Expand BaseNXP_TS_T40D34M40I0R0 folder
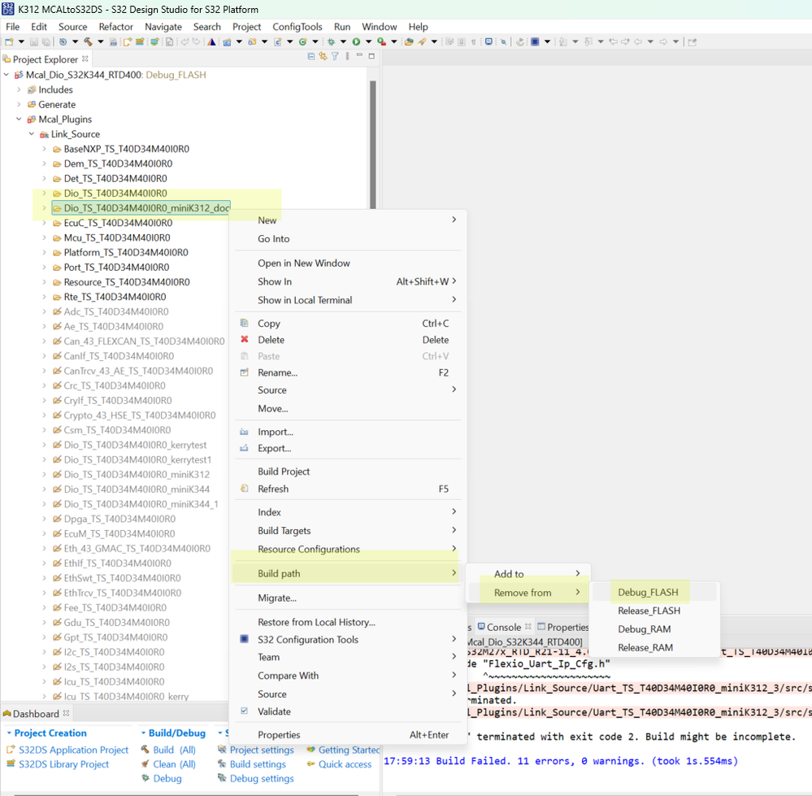The image size is (812, 796). 45,149
